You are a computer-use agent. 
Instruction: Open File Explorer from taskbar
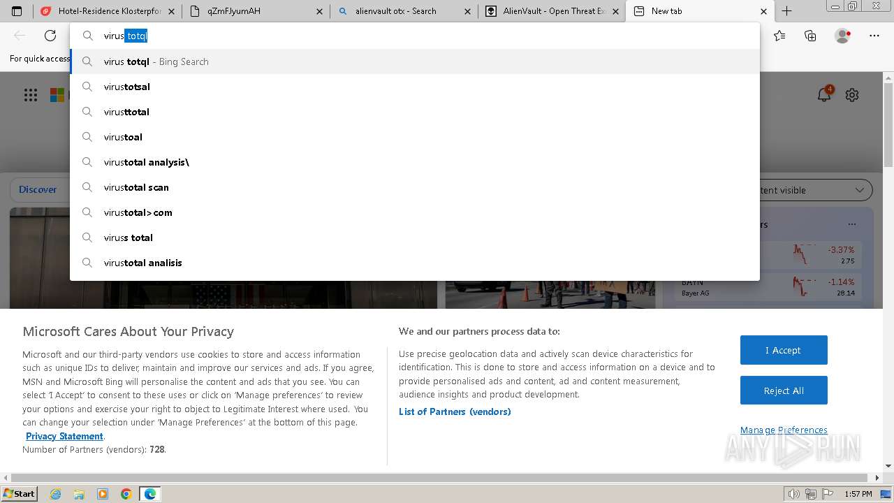pyautogui.click(x=79, y=494)
